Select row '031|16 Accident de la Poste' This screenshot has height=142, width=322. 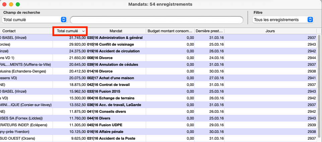[158, 139]
